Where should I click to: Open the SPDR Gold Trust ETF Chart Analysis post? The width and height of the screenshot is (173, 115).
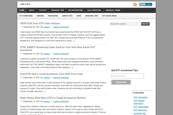pos(40,23)
